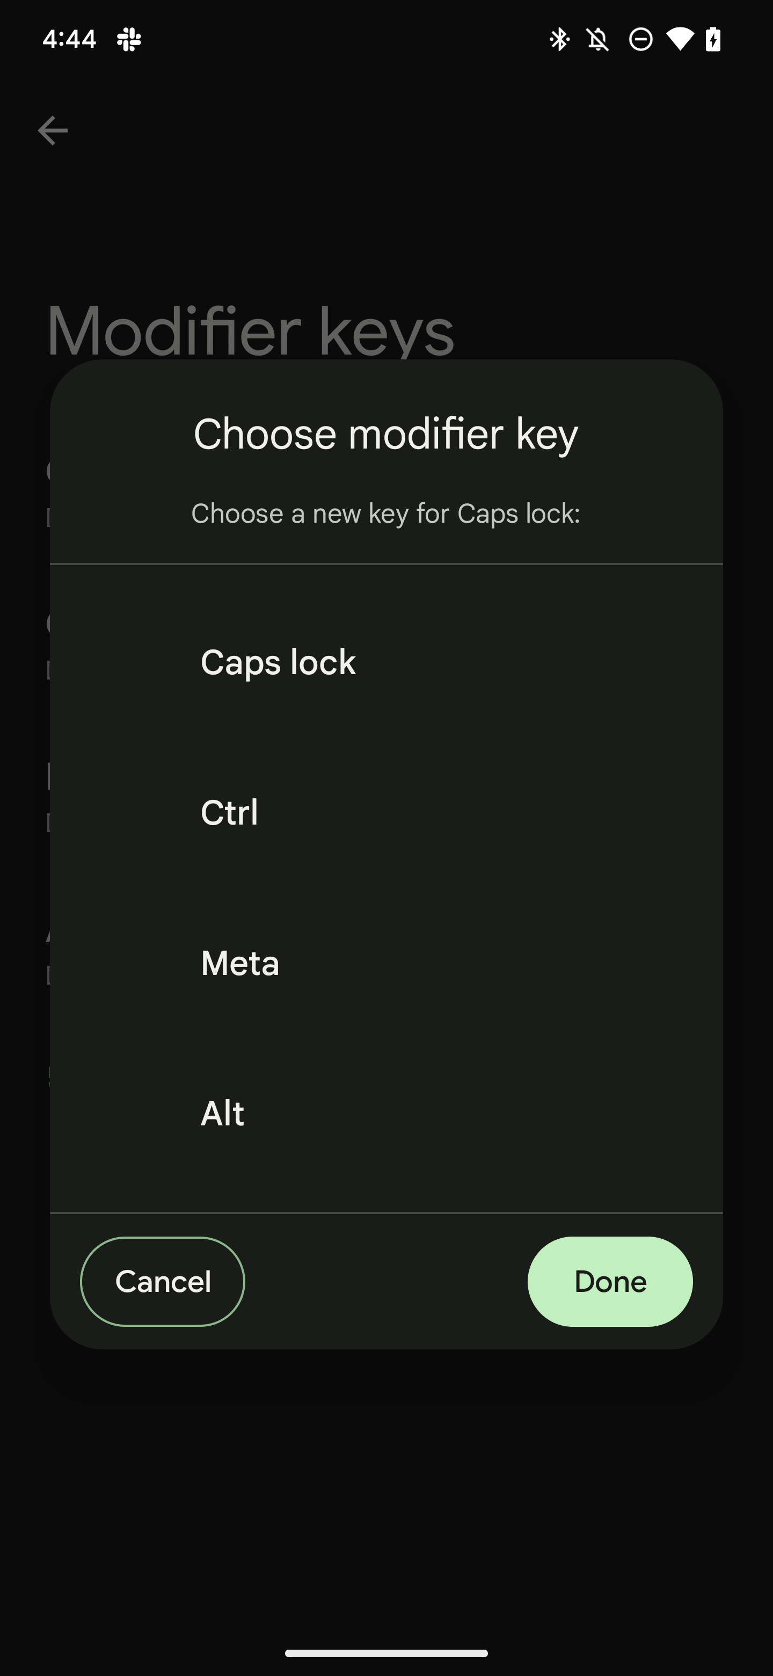Tap the dimmed Modifier keys page heading
The height and width of the screenshot is (1676, 773).
[250, 330]
